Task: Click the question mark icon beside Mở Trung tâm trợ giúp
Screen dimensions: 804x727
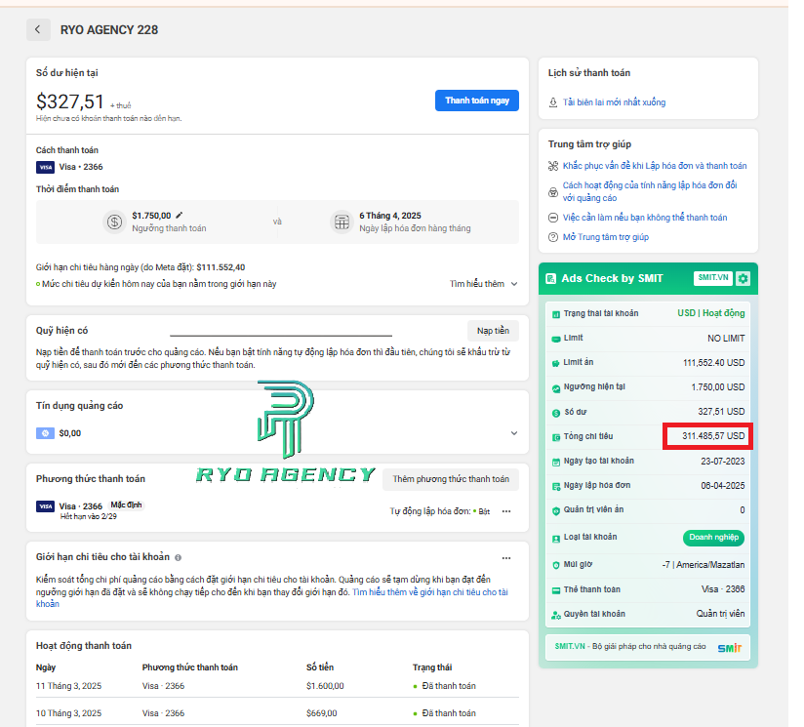Action: click(x=552, y=237)
